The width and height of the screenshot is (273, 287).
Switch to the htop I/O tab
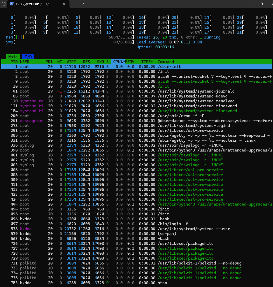(x=28, y=57)
